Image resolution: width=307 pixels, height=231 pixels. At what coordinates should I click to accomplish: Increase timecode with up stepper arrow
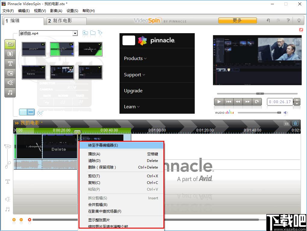(297, 100)
